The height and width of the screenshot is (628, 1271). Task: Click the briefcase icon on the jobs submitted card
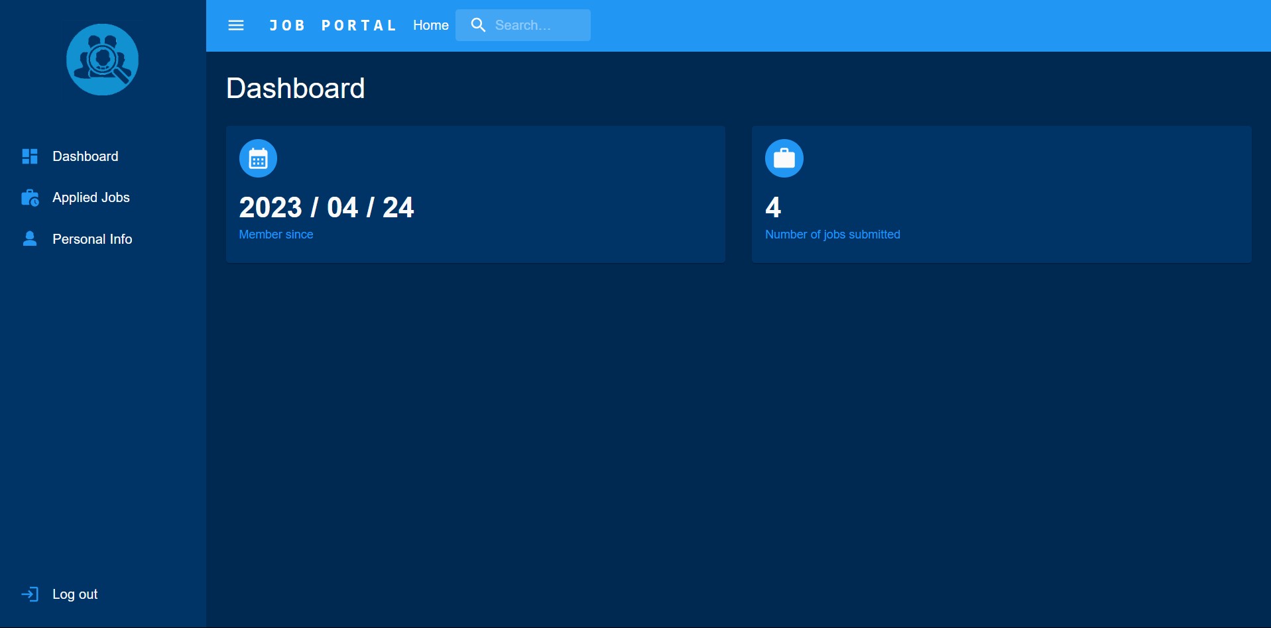[x=784, y=158]
